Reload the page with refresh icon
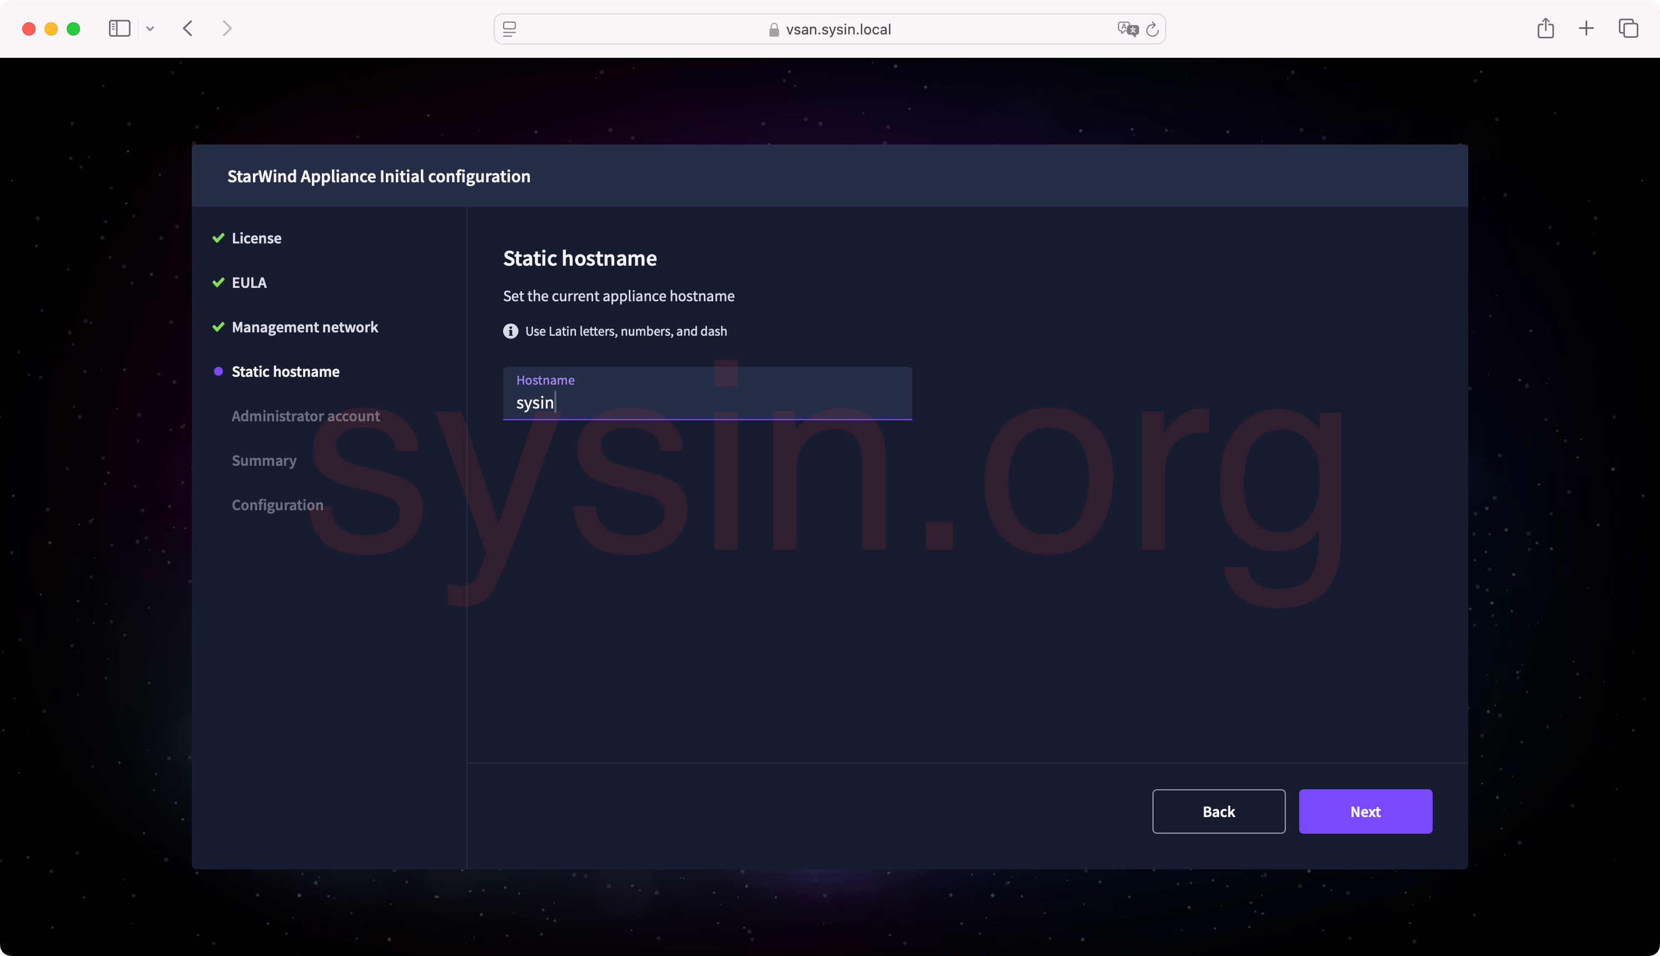This screenshot has height=956, width=1660. click(1152, 29)
